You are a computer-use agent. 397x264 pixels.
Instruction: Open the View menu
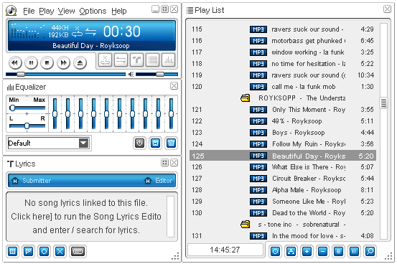click(66, 11)
